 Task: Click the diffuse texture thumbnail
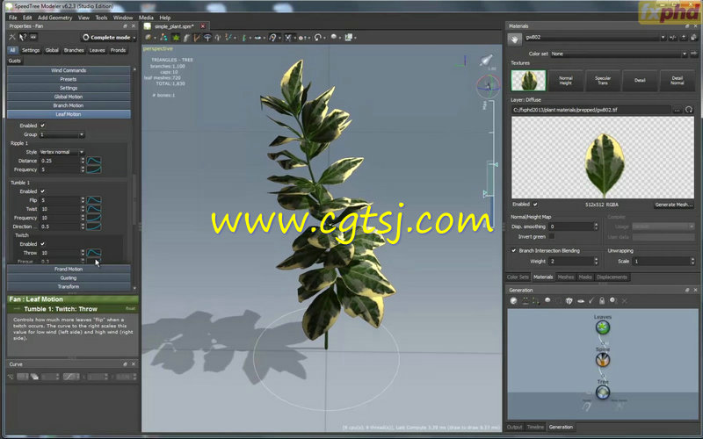tap(528, 81)
